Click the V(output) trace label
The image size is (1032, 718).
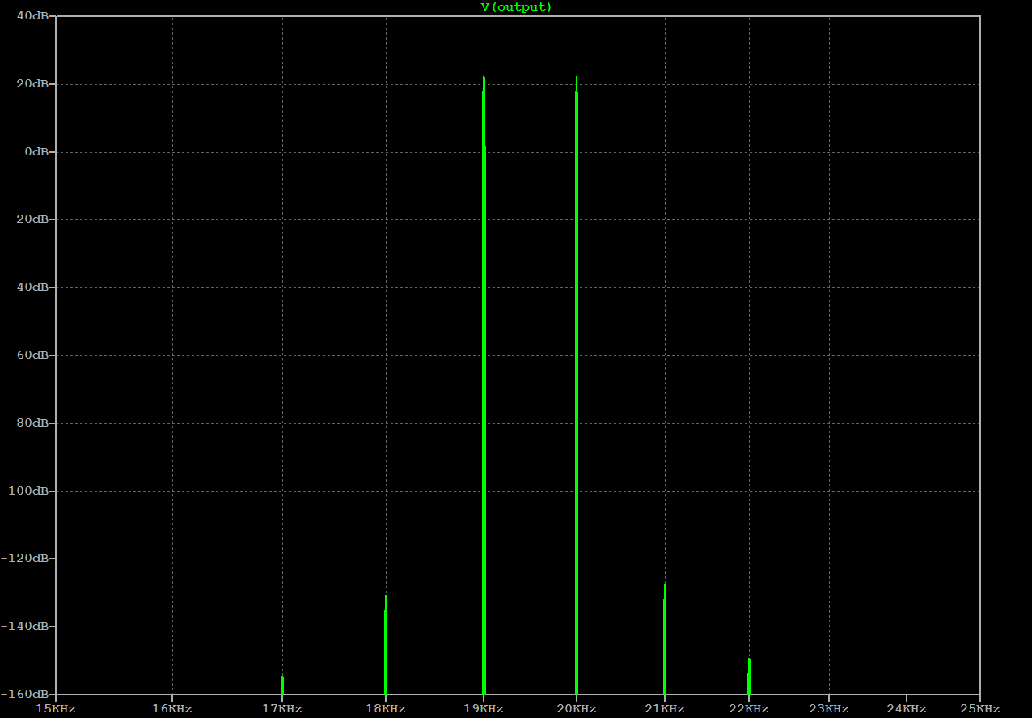(516, 6)
